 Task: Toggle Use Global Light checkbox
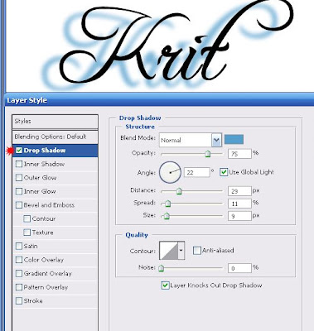(x=224, y=172)
